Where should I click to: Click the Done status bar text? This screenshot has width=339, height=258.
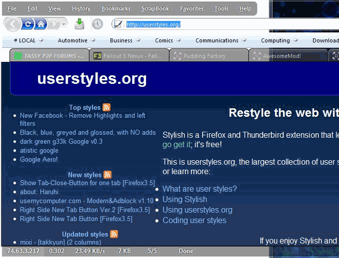point(185,251)
